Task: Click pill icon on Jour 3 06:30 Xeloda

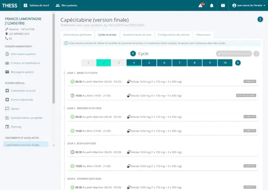Action: [x=129, y=152]
